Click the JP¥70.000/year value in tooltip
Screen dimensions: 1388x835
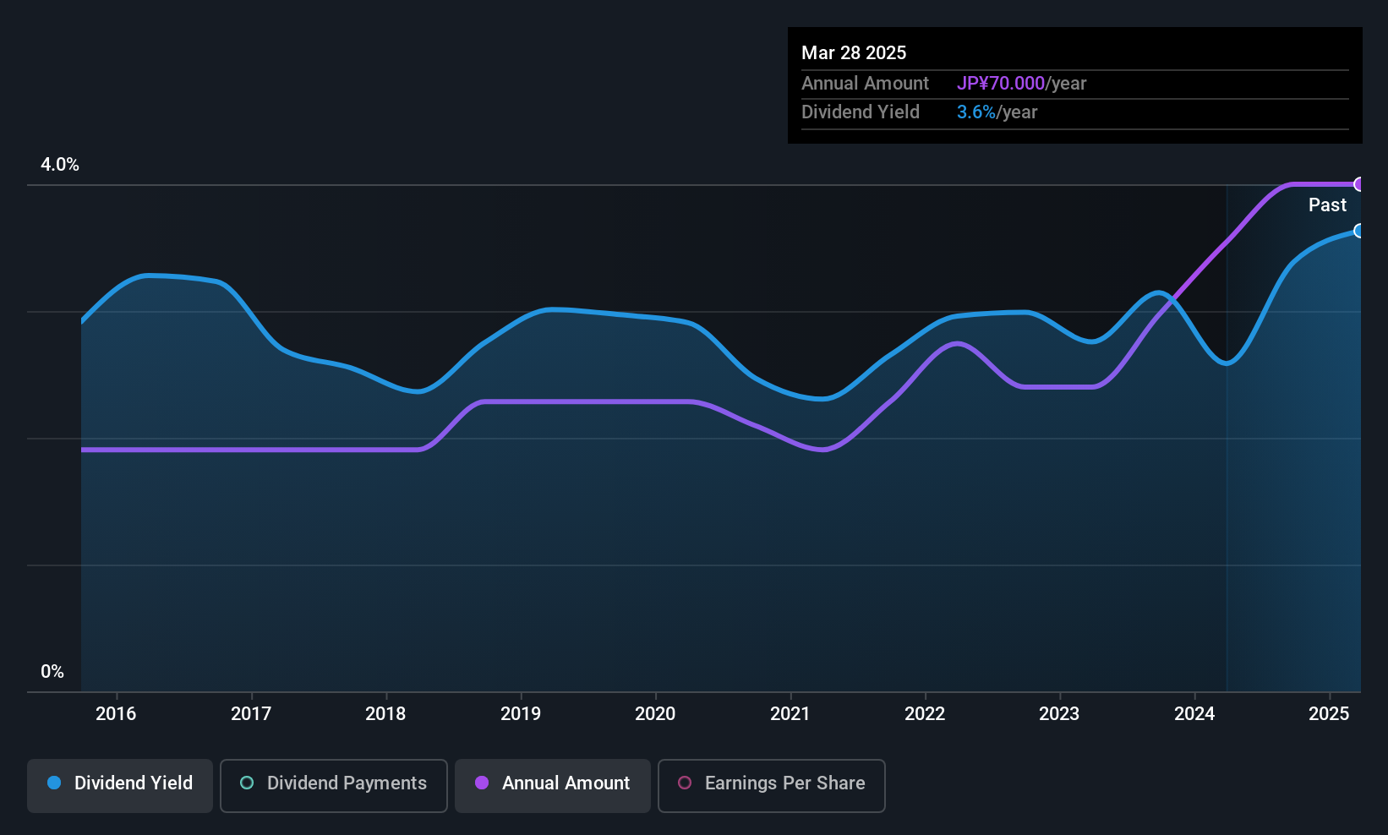(x=1021, y=84)
